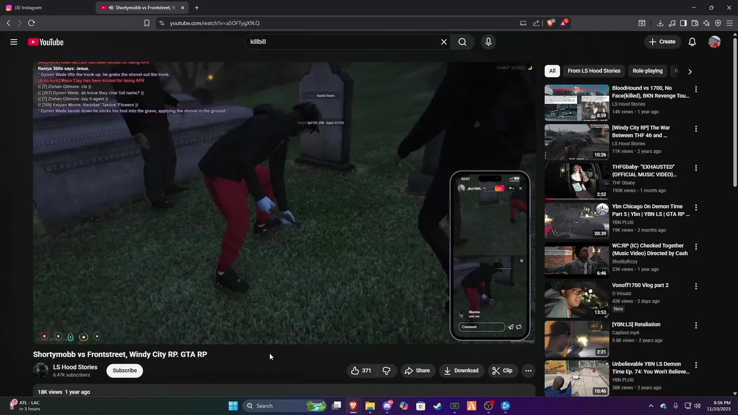Open browser downloads panel
The width and height of the screenshot is (738, 415).
click(660, 23)
